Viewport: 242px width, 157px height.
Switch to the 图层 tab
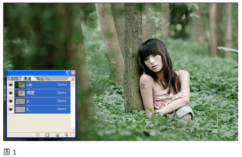coord(15,78)
